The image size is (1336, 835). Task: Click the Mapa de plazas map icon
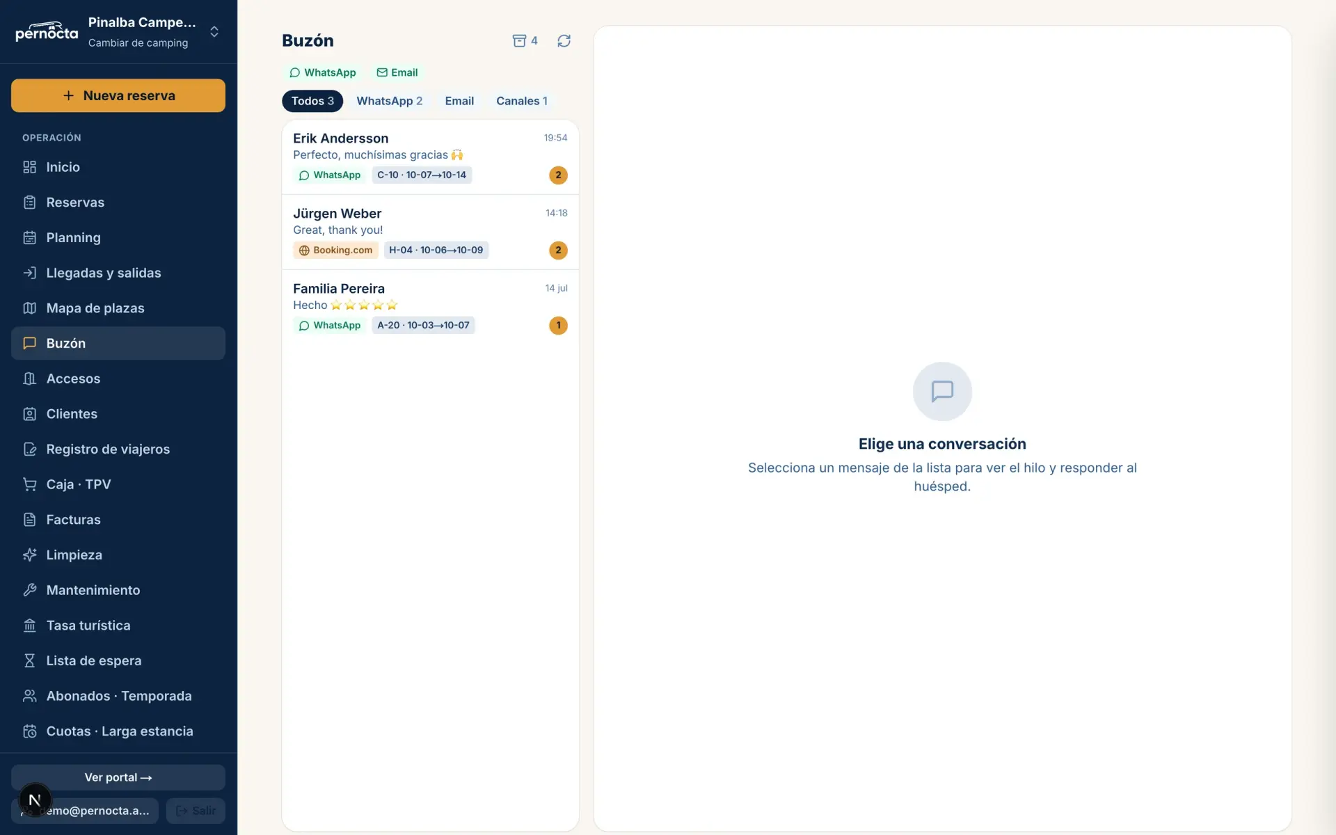[x=29, y=308]
